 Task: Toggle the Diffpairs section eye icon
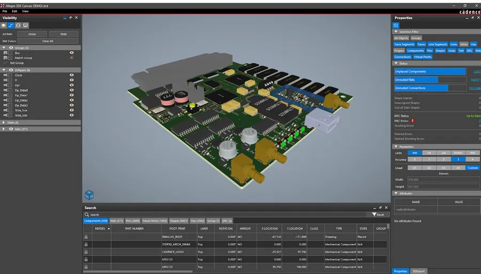click(11, 70)
